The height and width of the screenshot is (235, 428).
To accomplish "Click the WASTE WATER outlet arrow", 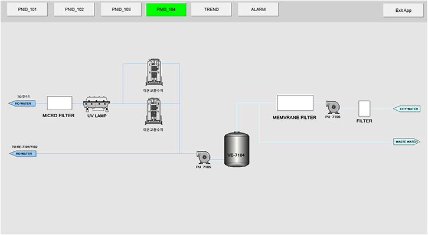I will (407, 141).
